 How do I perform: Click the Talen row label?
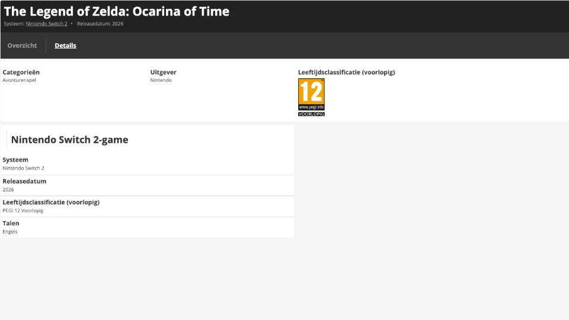pyautogui.click(x=11, y=223)
